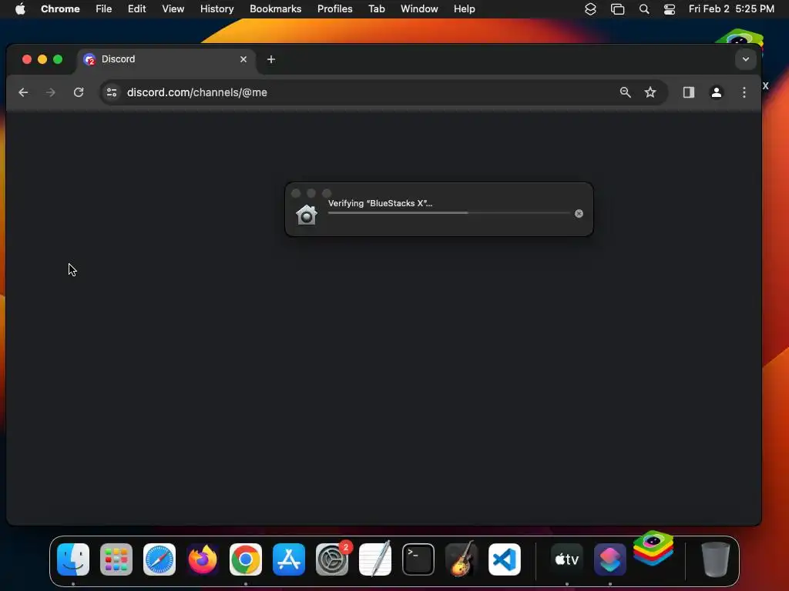
Task: Open the Chrome application menu
Action: 60,9
